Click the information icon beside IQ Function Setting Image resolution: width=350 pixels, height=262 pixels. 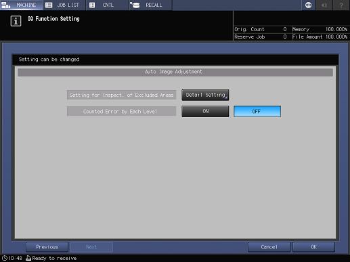point(16,21)
